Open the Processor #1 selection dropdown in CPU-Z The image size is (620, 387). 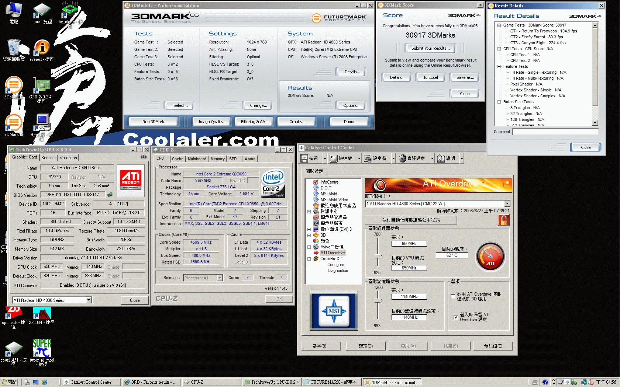[x=220, y=278]
